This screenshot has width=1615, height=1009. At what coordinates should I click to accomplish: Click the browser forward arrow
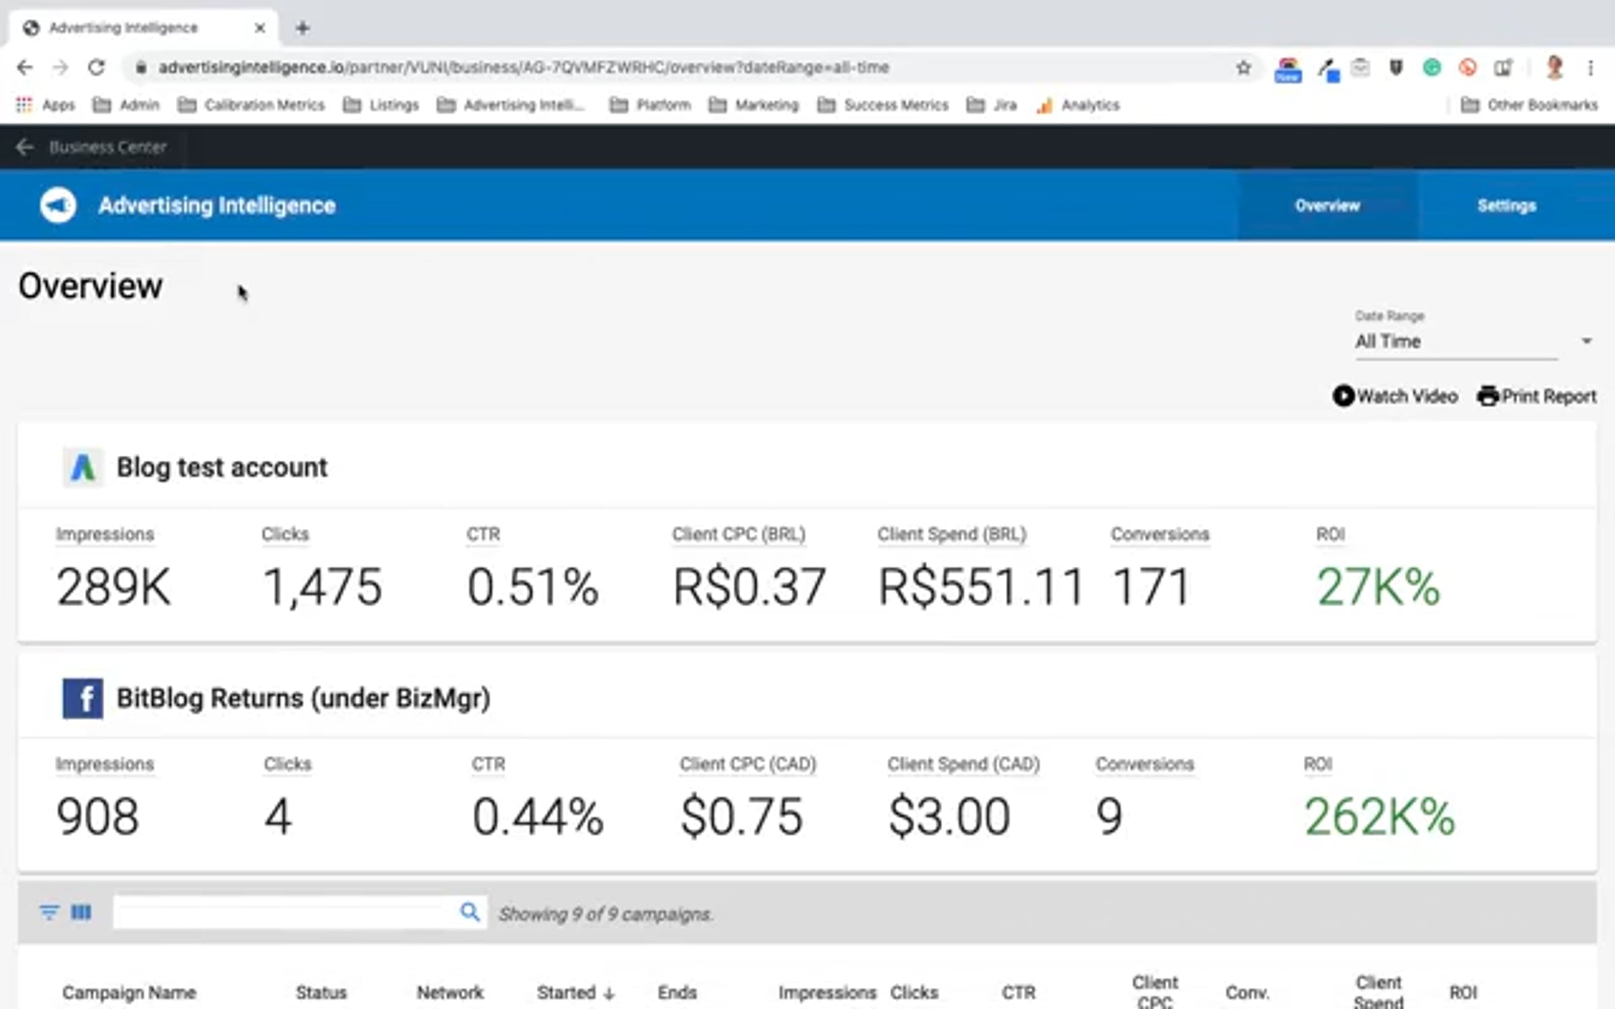pyautogui.click(x=61, y=67)
